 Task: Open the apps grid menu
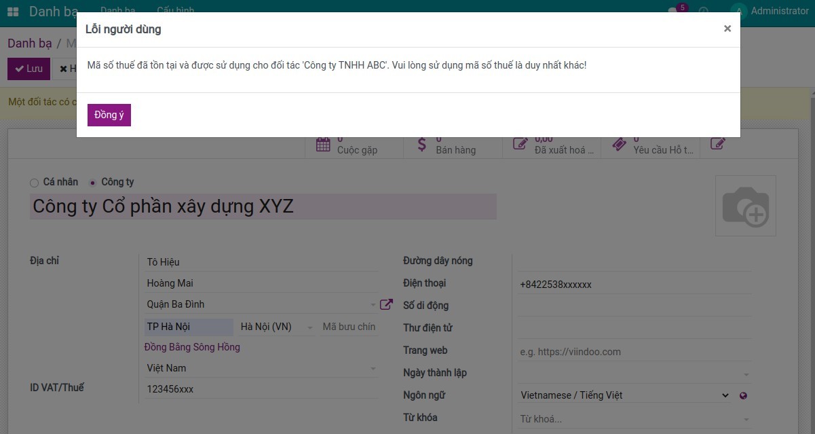point(13,12)
